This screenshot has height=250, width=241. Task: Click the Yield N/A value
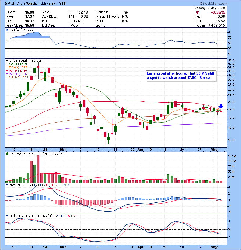125,21
